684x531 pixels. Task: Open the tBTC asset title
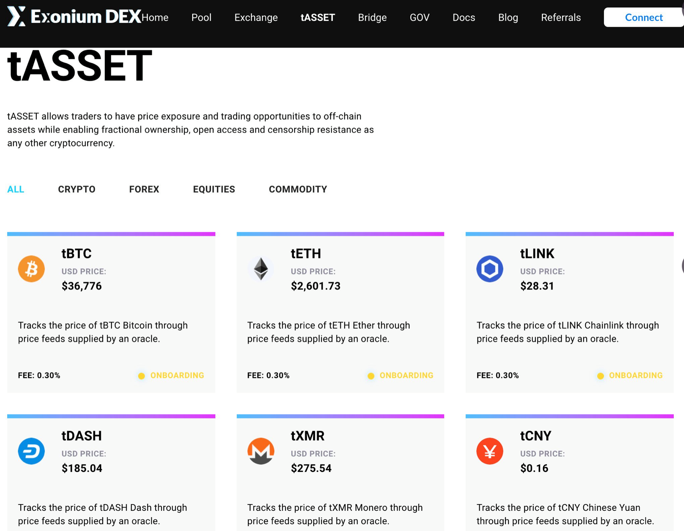[x=77, y=253]
